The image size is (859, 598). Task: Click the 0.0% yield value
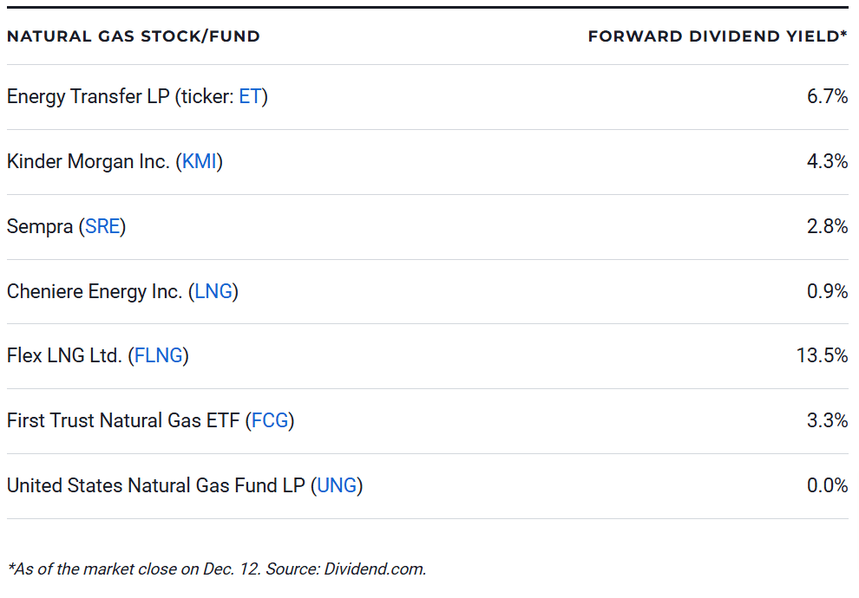[827, 486]
